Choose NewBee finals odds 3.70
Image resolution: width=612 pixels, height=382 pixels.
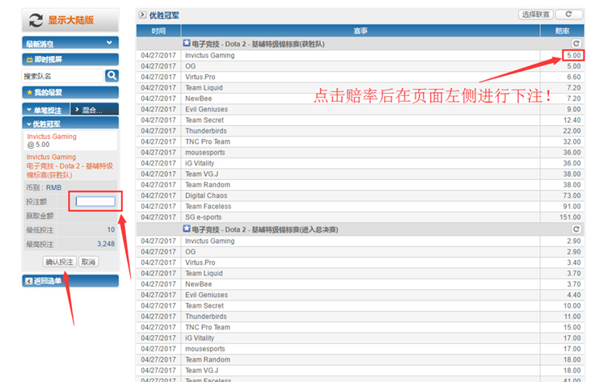(x=574, y=284)
